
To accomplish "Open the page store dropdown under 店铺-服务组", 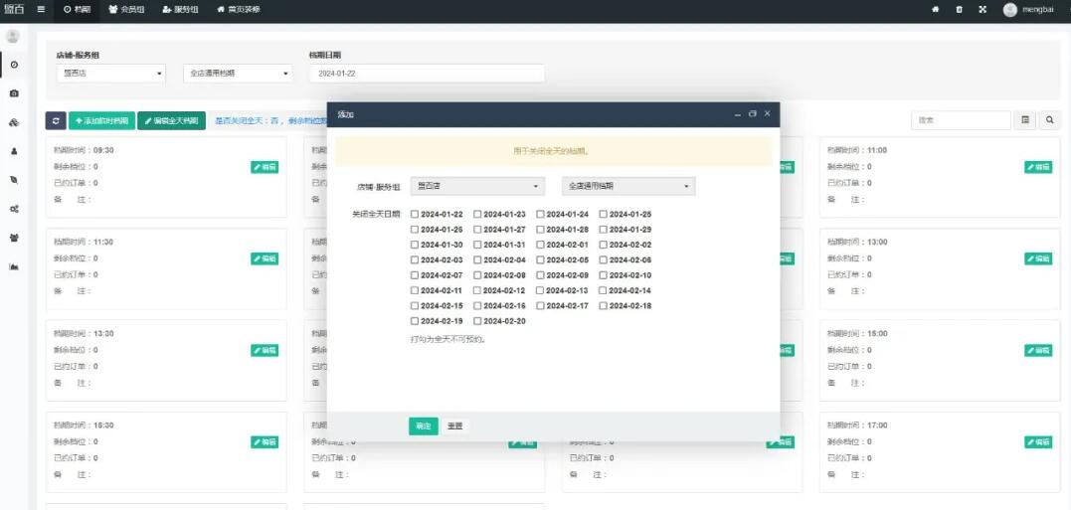I will [111, 73].
